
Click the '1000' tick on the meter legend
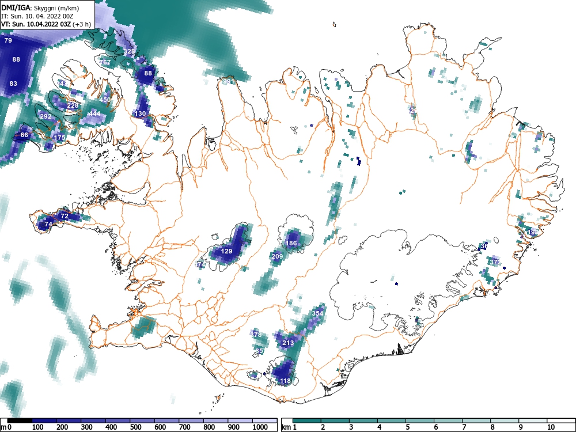click(x=260, y=427)
